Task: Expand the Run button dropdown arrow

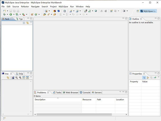Action: click(x=13, y=14)
